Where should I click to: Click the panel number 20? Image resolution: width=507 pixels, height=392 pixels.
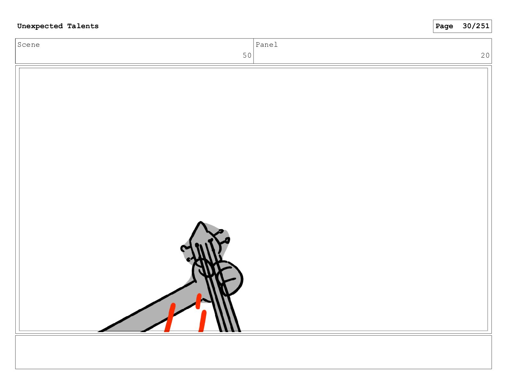[x=485, y=55]
